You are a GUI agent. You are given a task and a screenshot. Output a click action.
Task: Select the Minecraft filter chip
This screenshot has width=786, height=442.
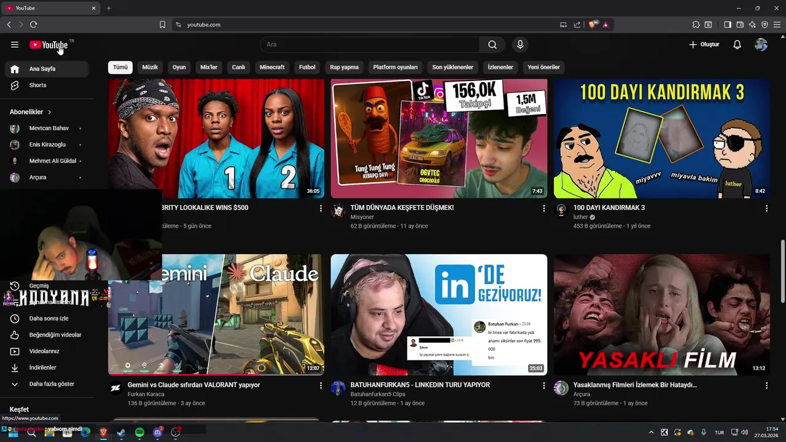[272, 67]
